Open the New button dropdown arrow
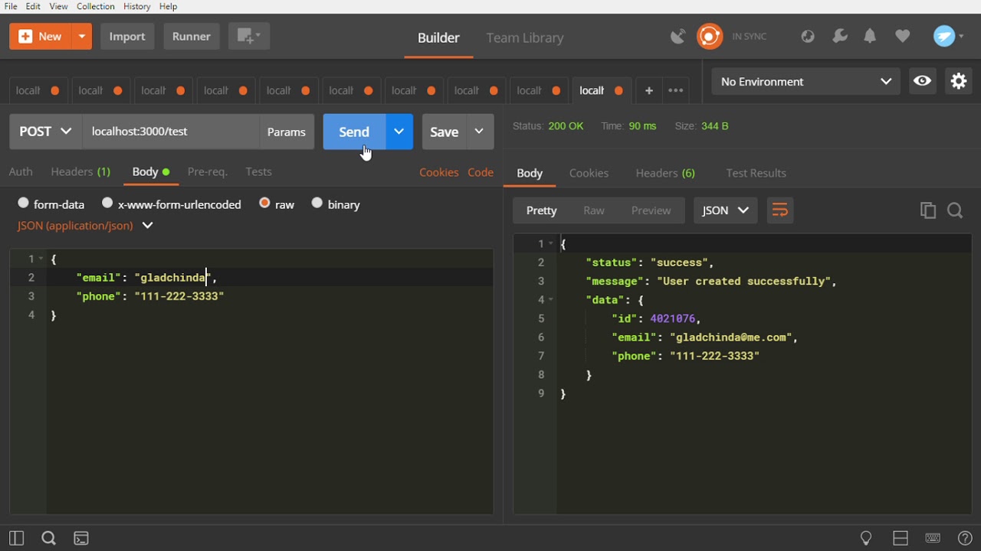 pos(82,36)
